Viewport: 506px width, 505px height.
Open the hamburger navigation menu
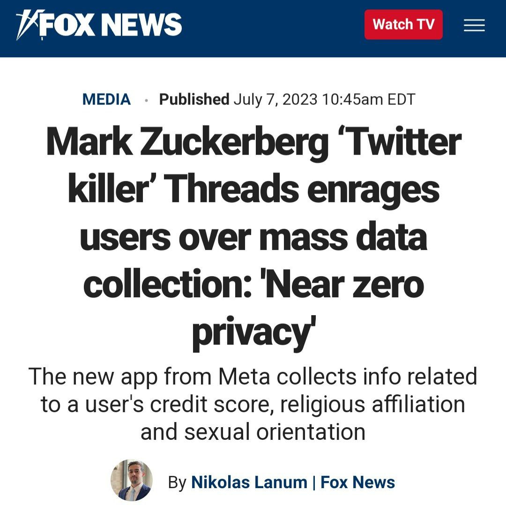click(x=474, y=25)
